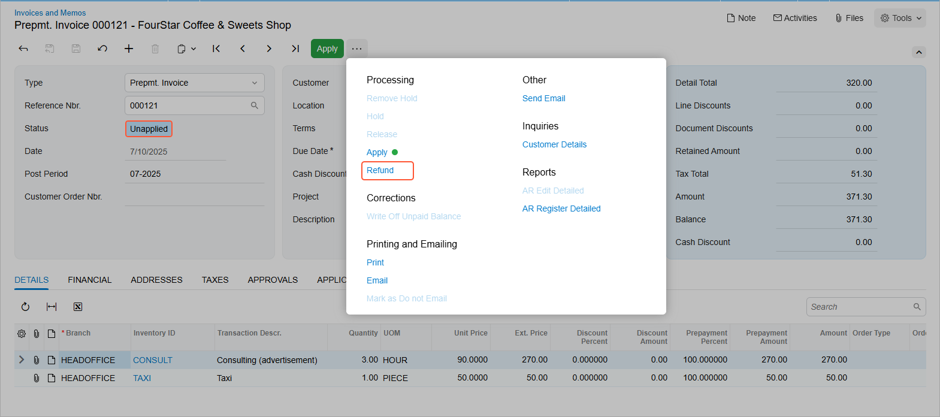Refresh the details grid
Viewport: 940px width, 417px height.
click(x=25, y=307)
